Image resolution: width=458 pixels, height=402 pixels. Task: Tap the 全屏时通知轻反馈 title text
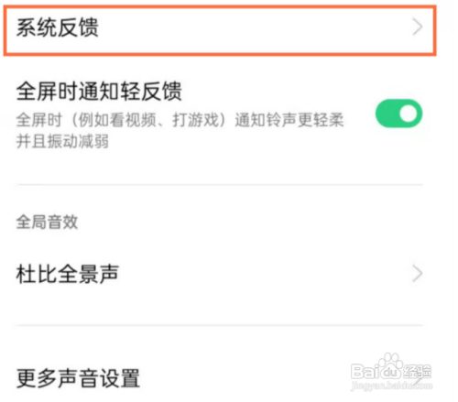(99, 91)
